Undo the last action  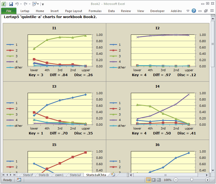pyautogui.click(x=17, y=4)
